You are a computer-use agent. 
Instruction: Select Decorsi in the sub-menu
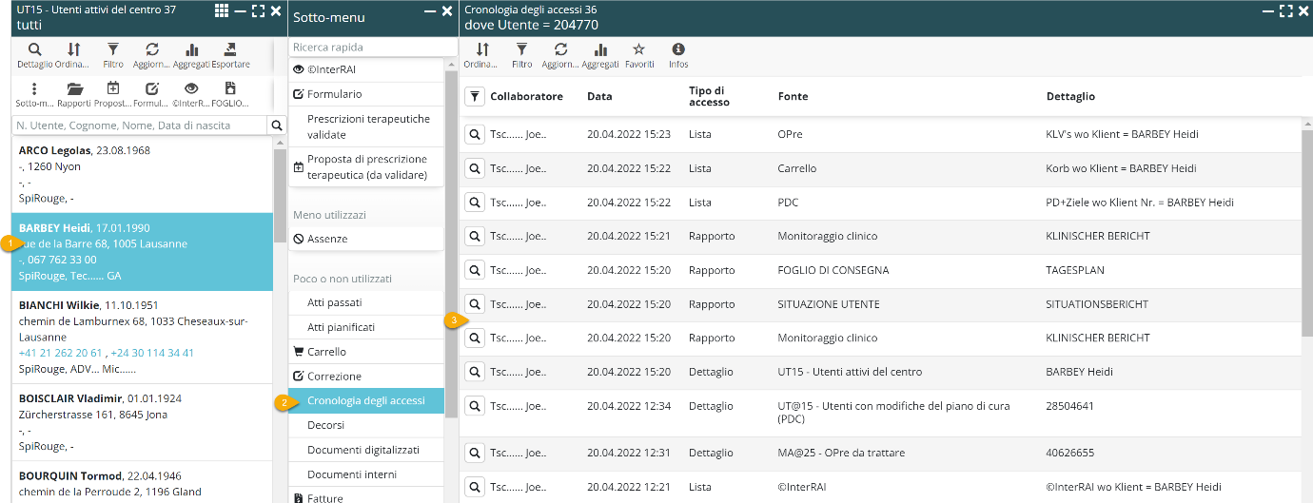pos(325,425)
